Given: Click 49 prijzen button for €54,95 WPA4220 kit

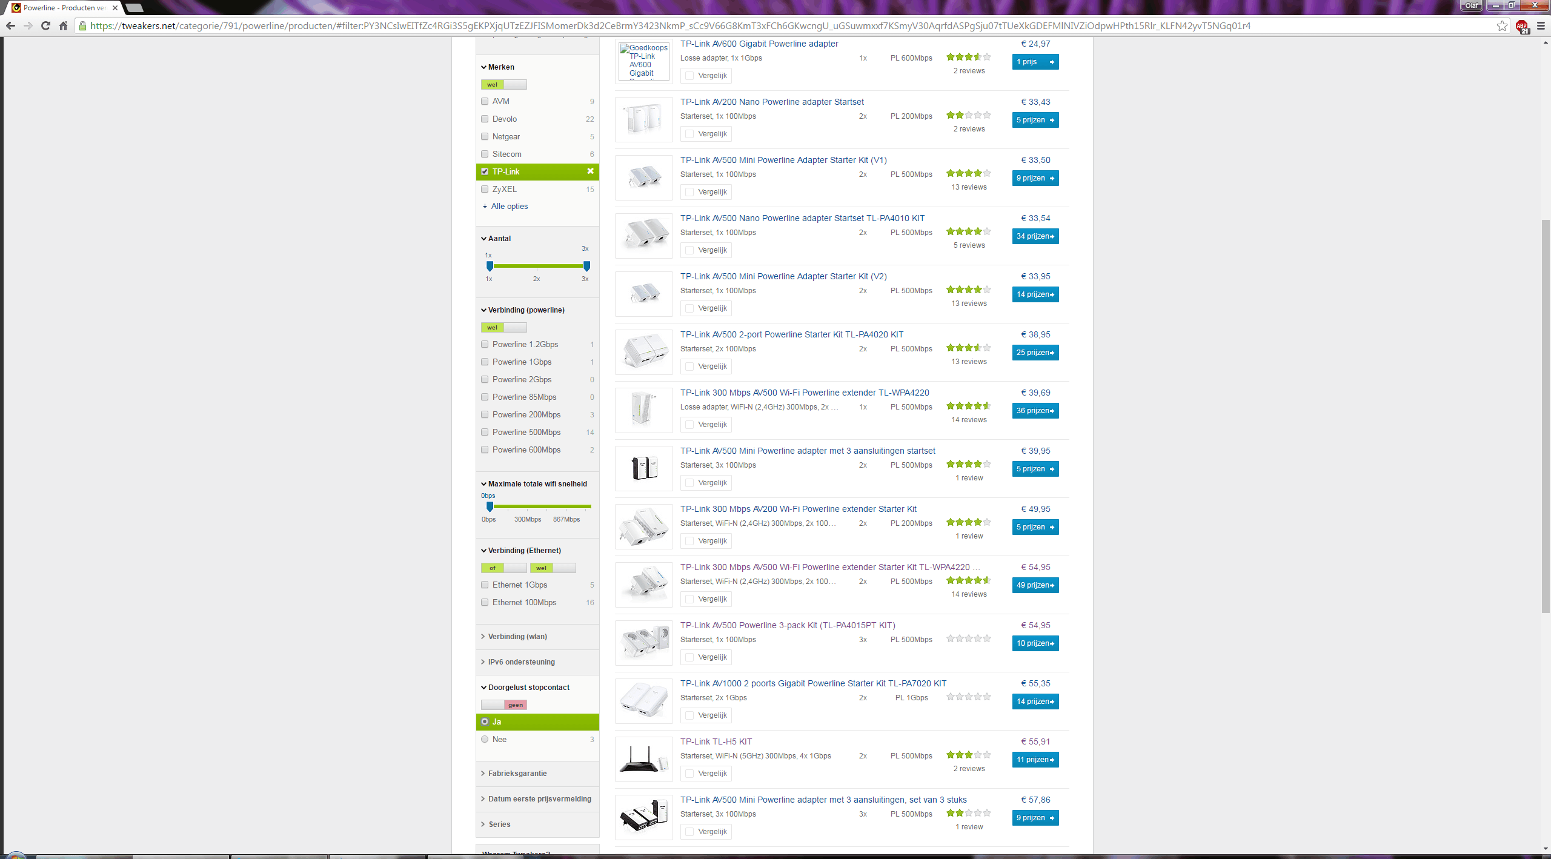Looking at the screenshot, I should (x=1035, y=585).
